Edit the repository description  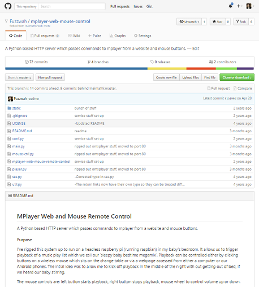(196, 49)
